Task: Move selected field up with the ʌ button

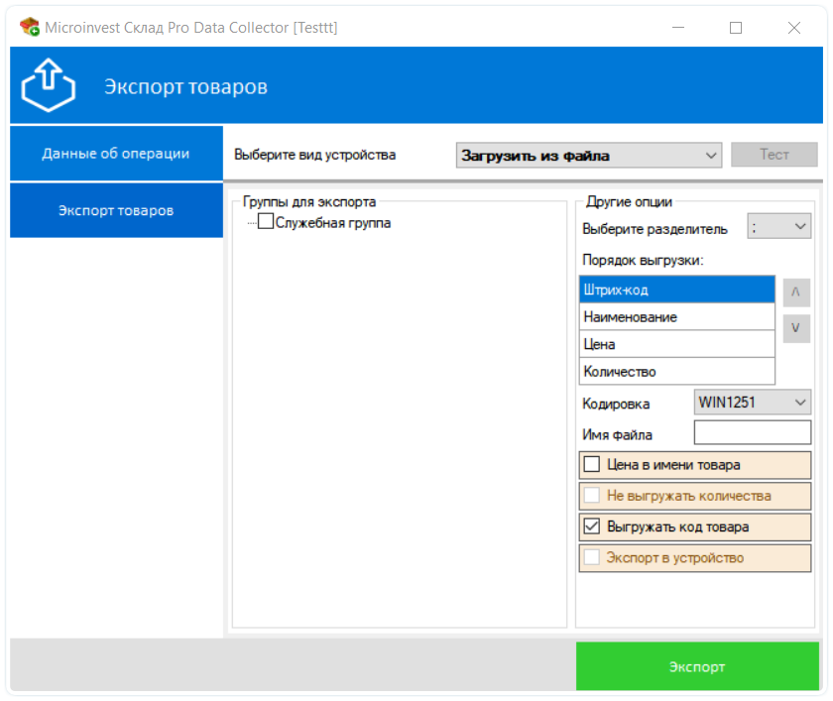Action: pos(795,292)
